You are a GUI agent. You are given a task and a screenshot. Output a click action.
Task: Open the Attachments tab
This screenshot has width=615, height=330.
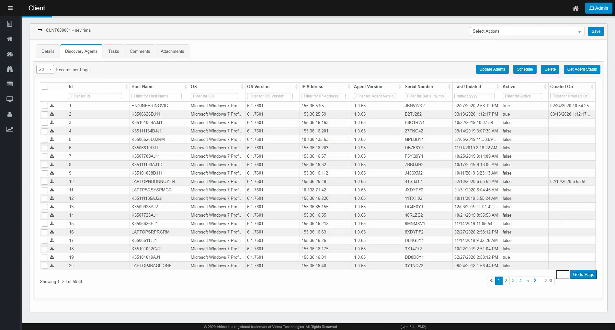[x=172, y=51]
